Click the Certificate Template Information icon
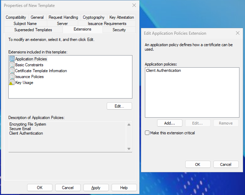Viewport: 245px width, 195px height. click(x=12, y=71)
